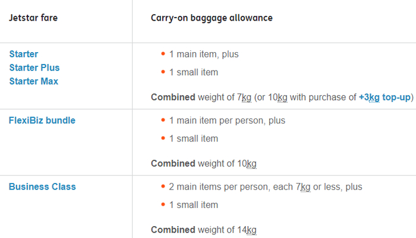Open the FlexiBiz bundle link
This screenshot has height=238, width=416.
pyautogui.click(x=42, y=120)
